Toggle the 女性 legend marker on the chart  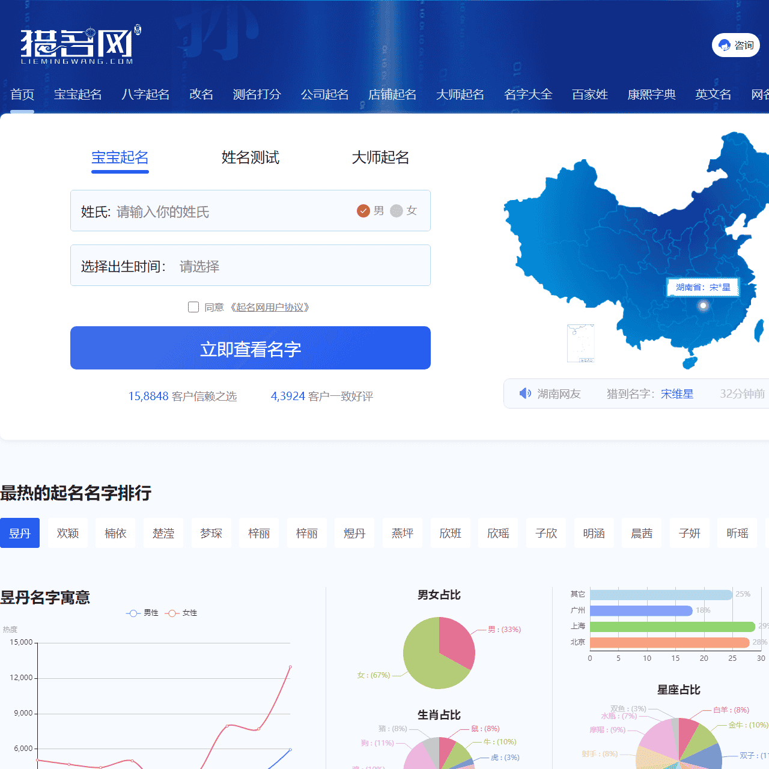[x=172, y=613]
